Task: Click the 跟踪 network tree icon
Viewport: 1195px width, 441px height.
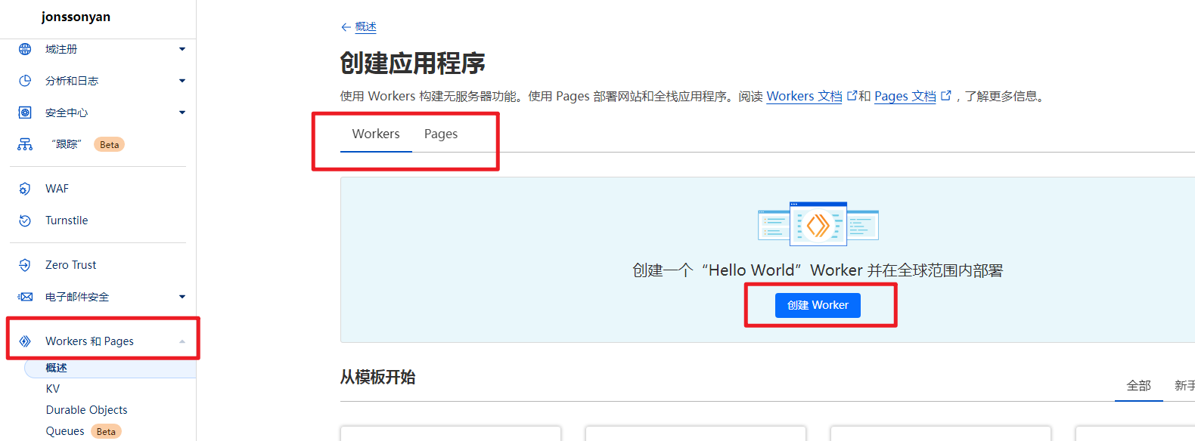Action: pos(25,144)
